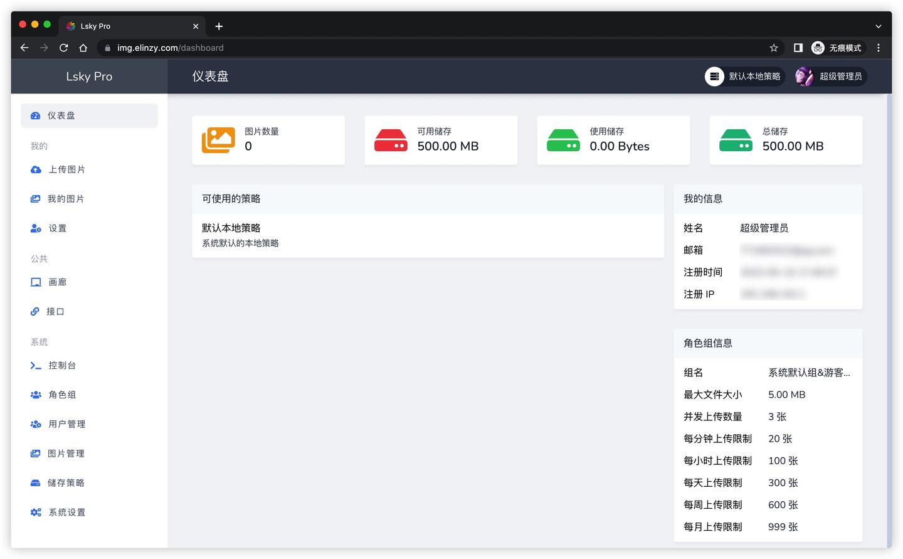The height and width of the screenshot is (559, 903).
Task: Open the 超级管理员 account menu
Action: tap(830, 76)
